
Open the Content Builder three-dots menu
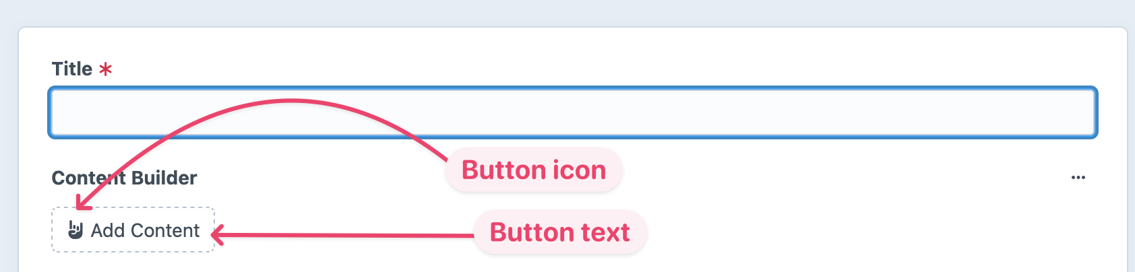coord(1078,178)
